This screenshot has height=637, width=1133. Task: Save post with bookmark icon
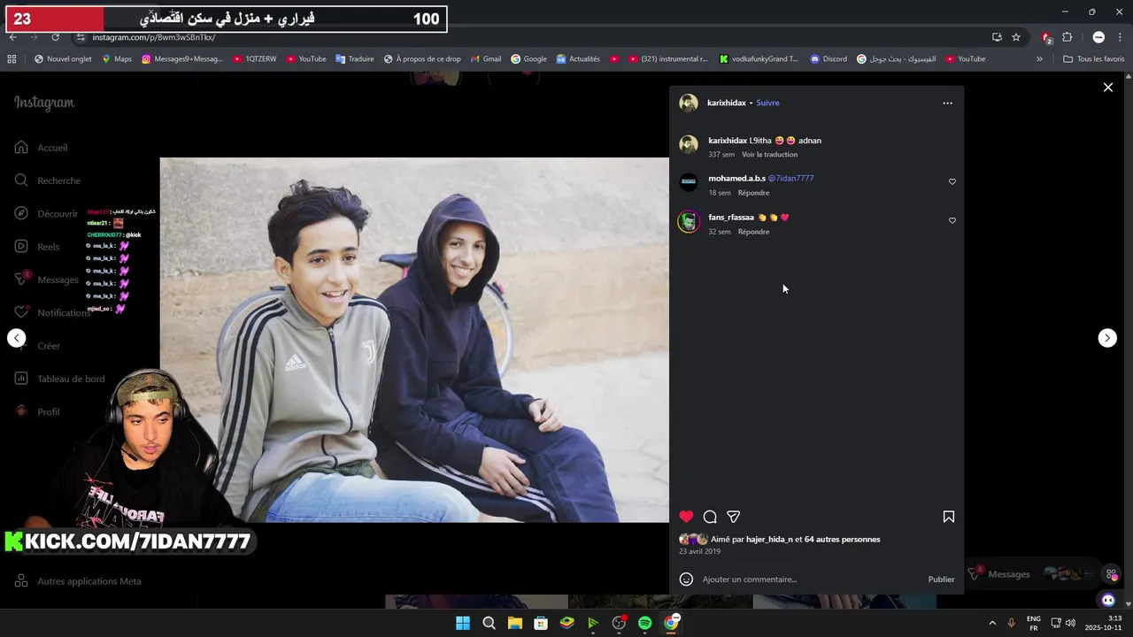click(948, 517)
